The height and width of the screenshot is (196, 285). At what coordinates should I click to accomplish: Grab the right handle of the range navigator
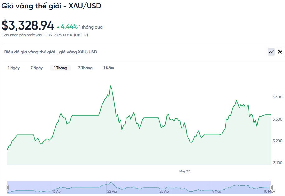click(271, 187)
